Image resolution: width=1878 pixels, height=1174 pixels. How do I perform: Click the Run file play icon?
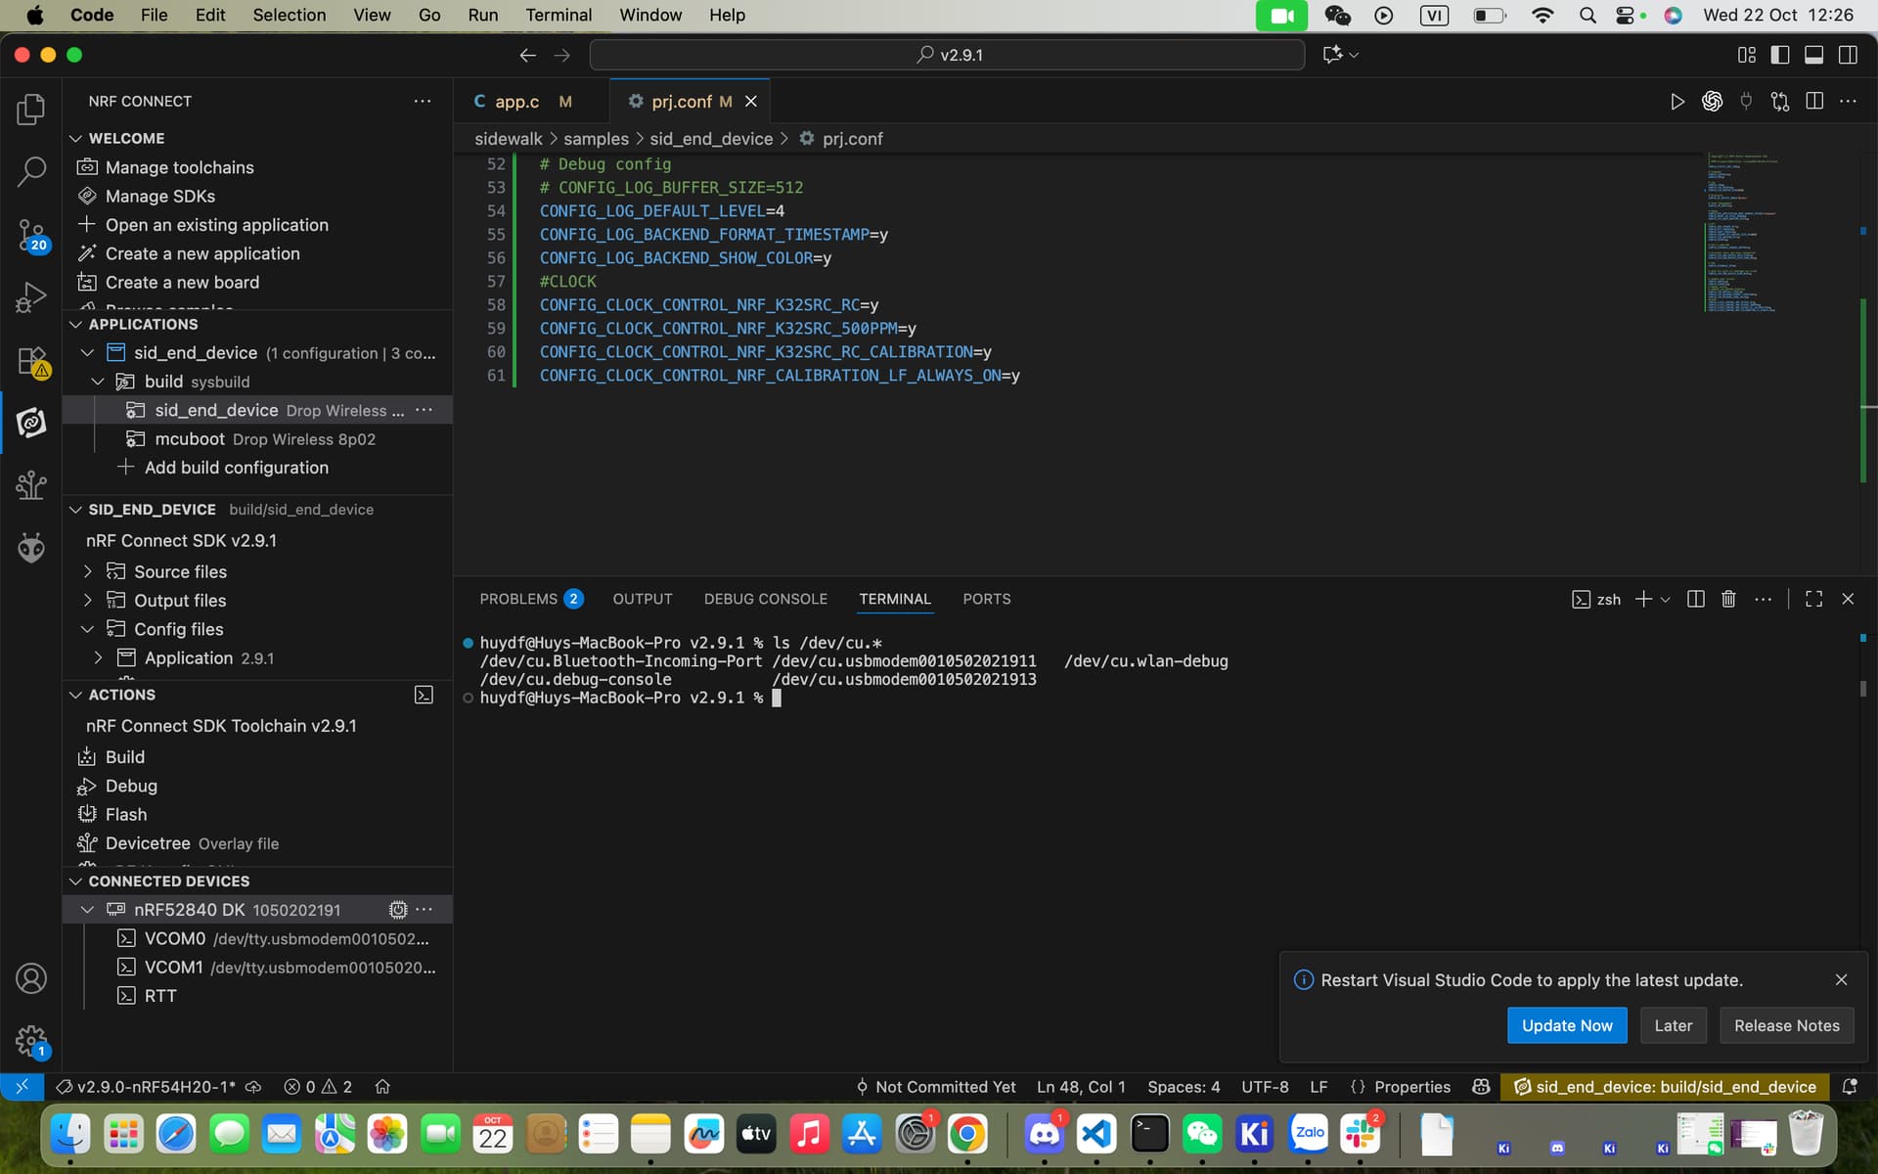(1677, 102)
